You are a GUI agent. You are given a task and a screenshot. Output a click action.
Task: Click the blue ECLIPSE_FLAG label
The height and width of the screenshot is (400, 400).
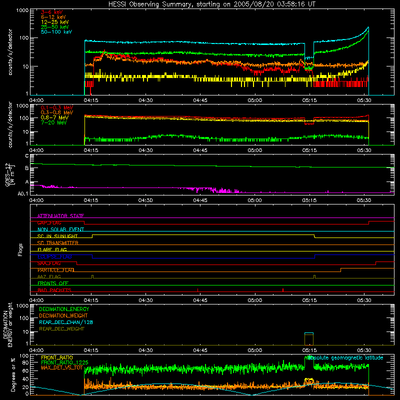[x=54, y=256]
